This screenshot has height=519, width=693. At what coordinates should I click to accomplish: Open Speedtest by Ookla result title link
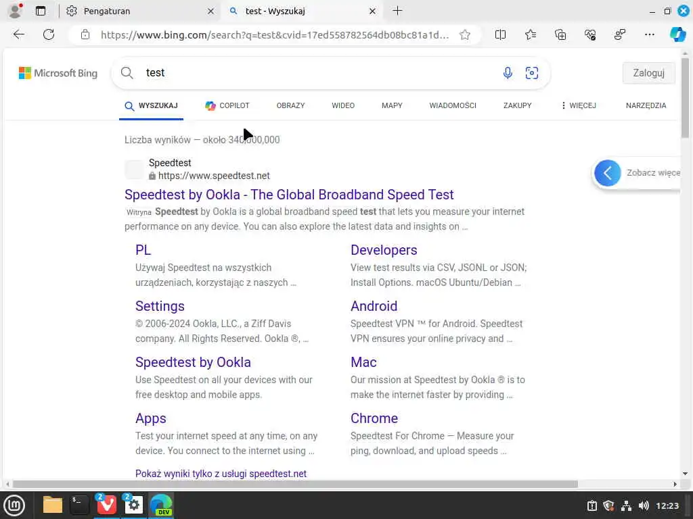[x=289, y=195]
